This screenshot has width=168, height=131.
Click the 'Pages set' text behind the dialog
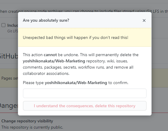pyautogui.click(x=10, y=78)
